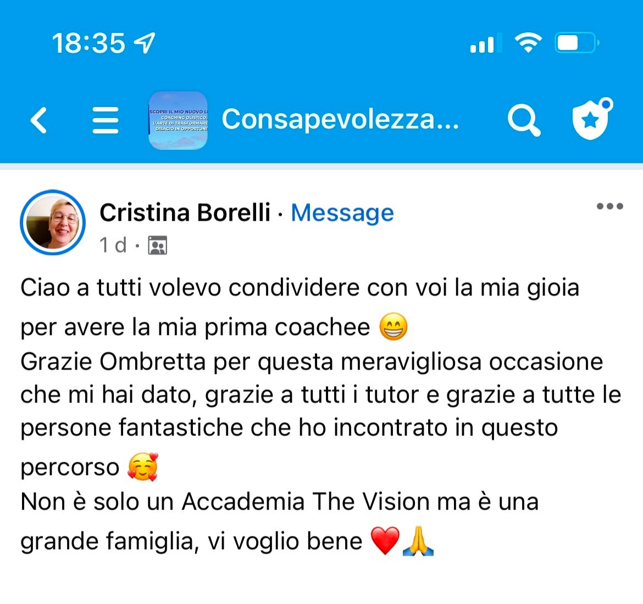Image resolution: width=643 pixels, height=604 pixels.
Task: Open the hamburger menu in the header
Action: pos(106,120)
